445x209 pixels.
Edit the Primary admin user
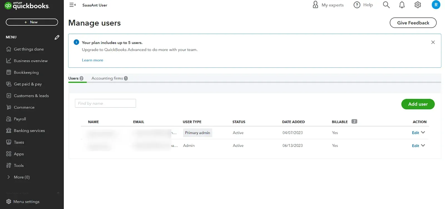coord(415,133)
